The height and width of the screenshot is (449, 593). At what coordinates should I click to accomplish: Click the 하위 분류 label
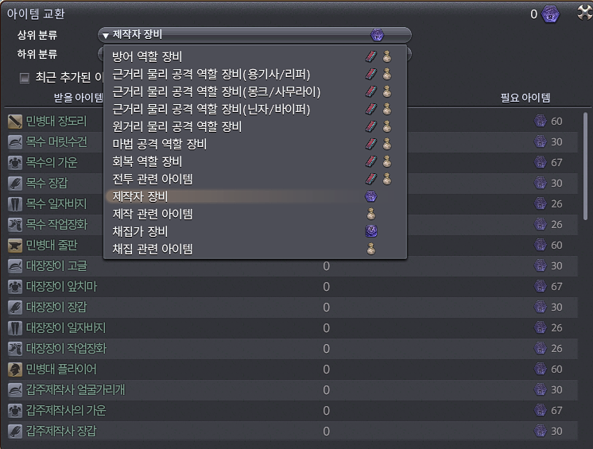37,54
